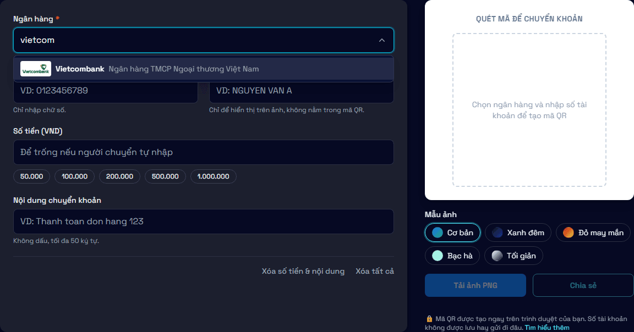
Task: Click the lock icon beside the privacy note
Action: 429,319
